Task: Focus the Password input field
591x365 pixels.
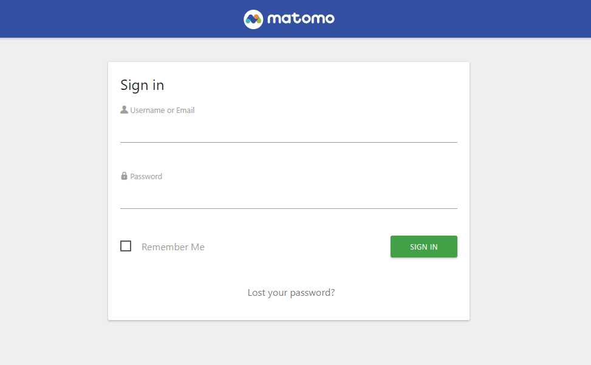Action: pyautogui.click(x=289, y=198)
